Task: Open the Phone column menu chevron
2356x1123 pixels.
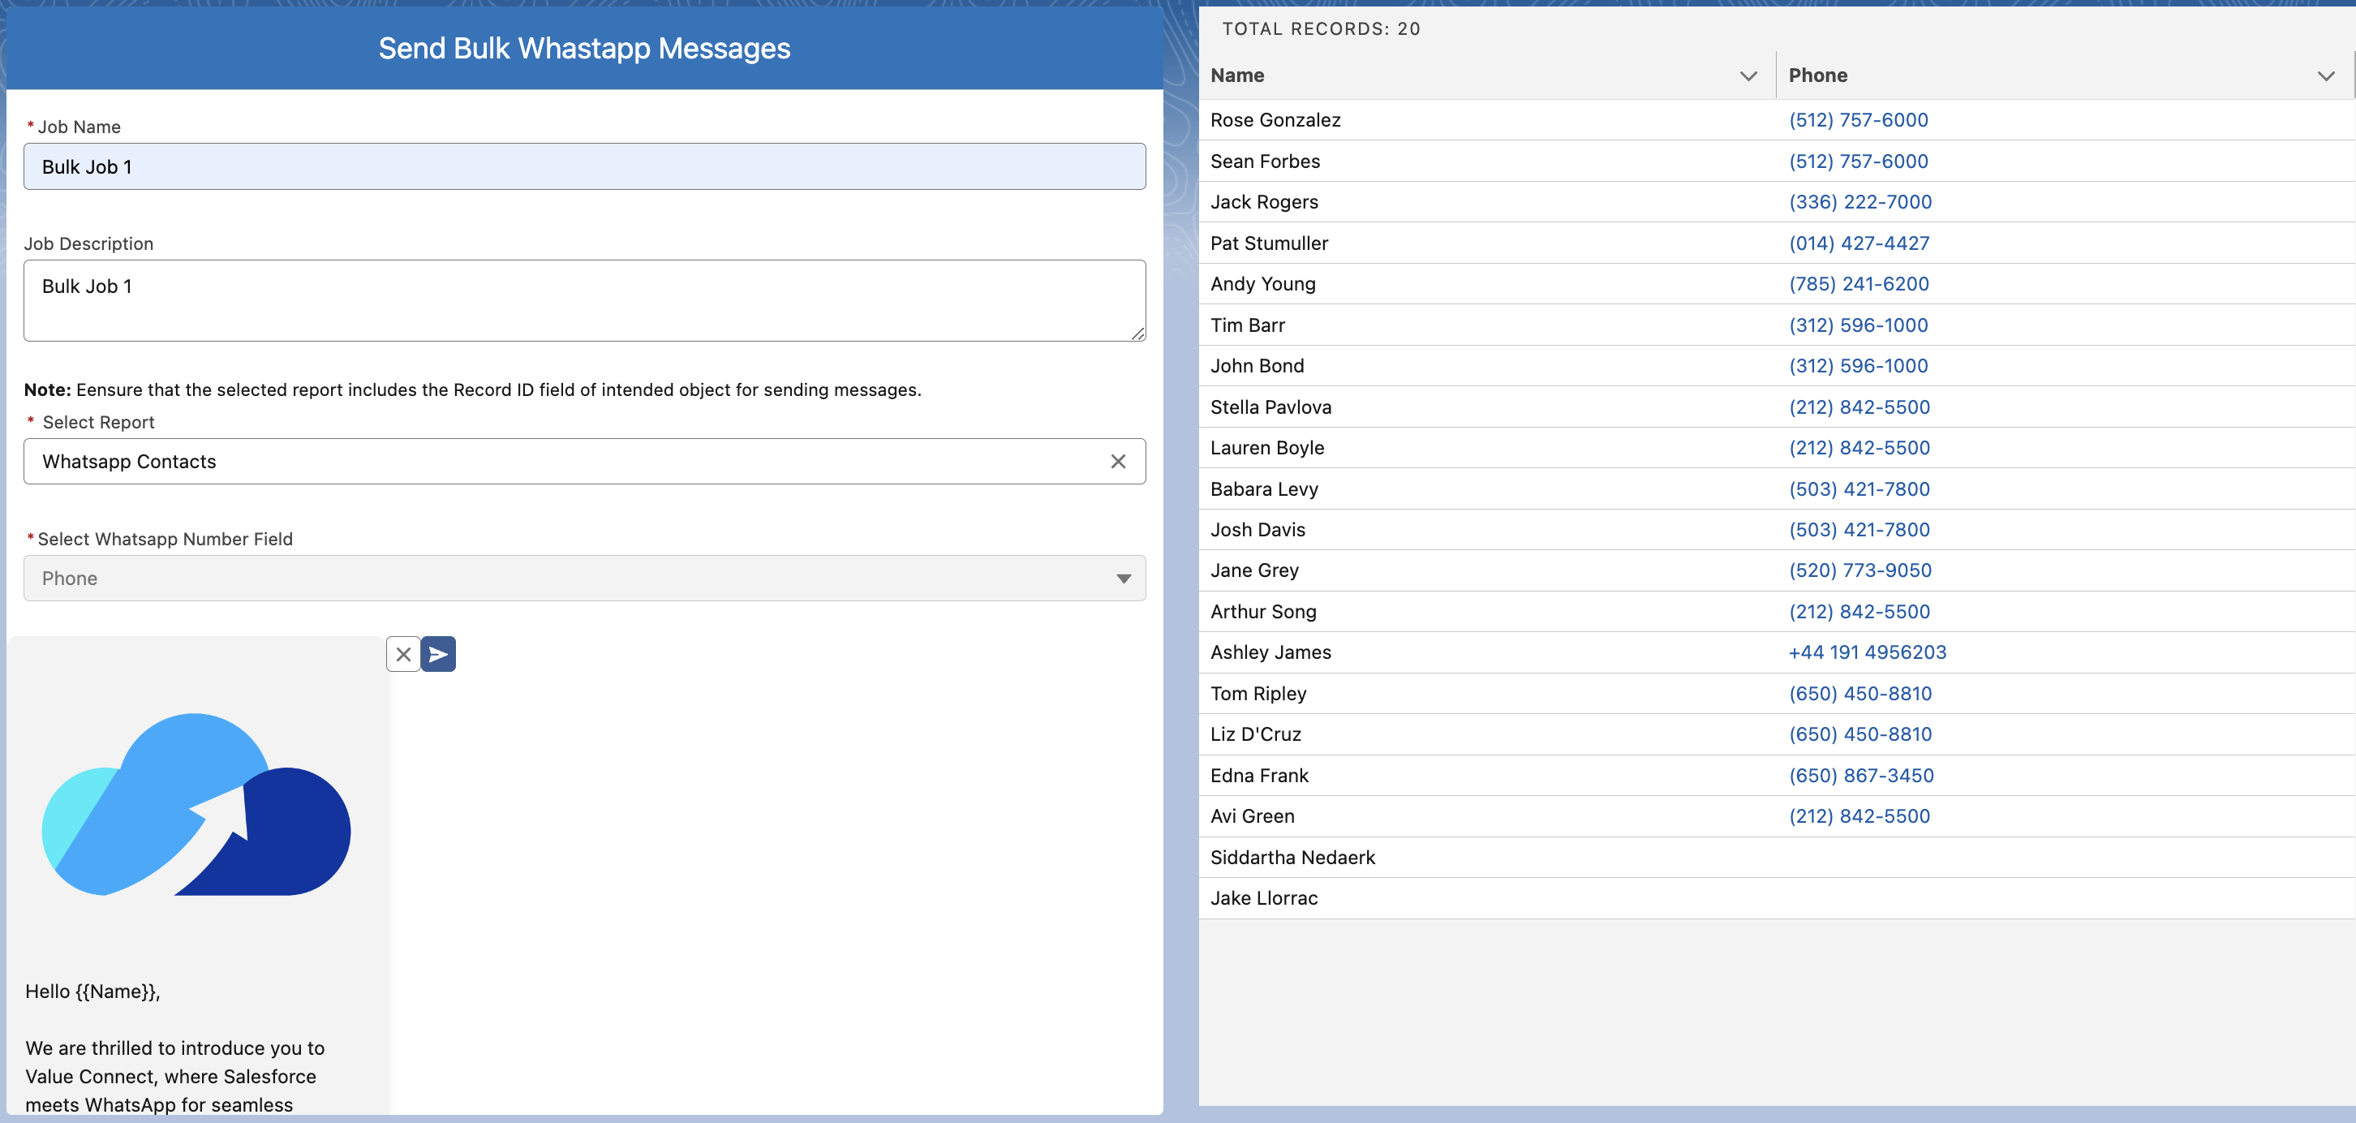Action: [x=2326, y=76]
